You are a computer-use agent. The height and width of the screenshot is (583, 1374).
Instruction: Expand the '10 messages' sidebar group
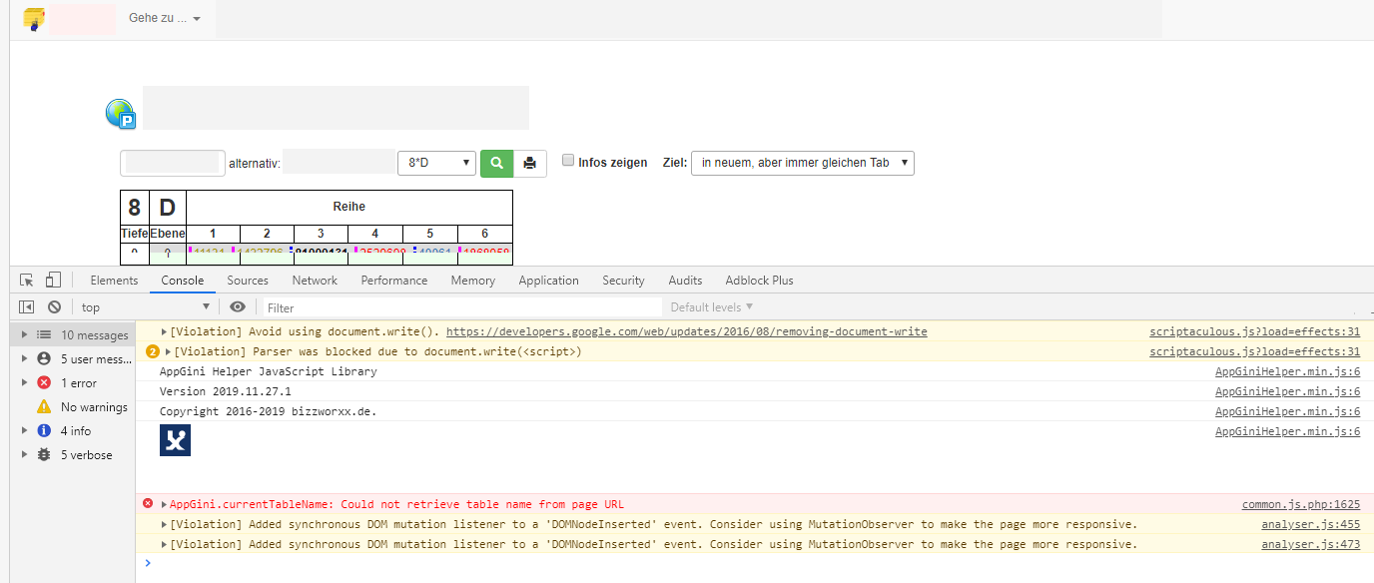(x=24, y=335)
